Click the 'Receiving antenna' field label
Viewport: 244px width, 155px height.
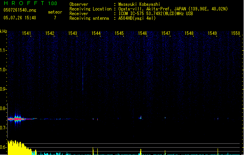click(89, 18)
